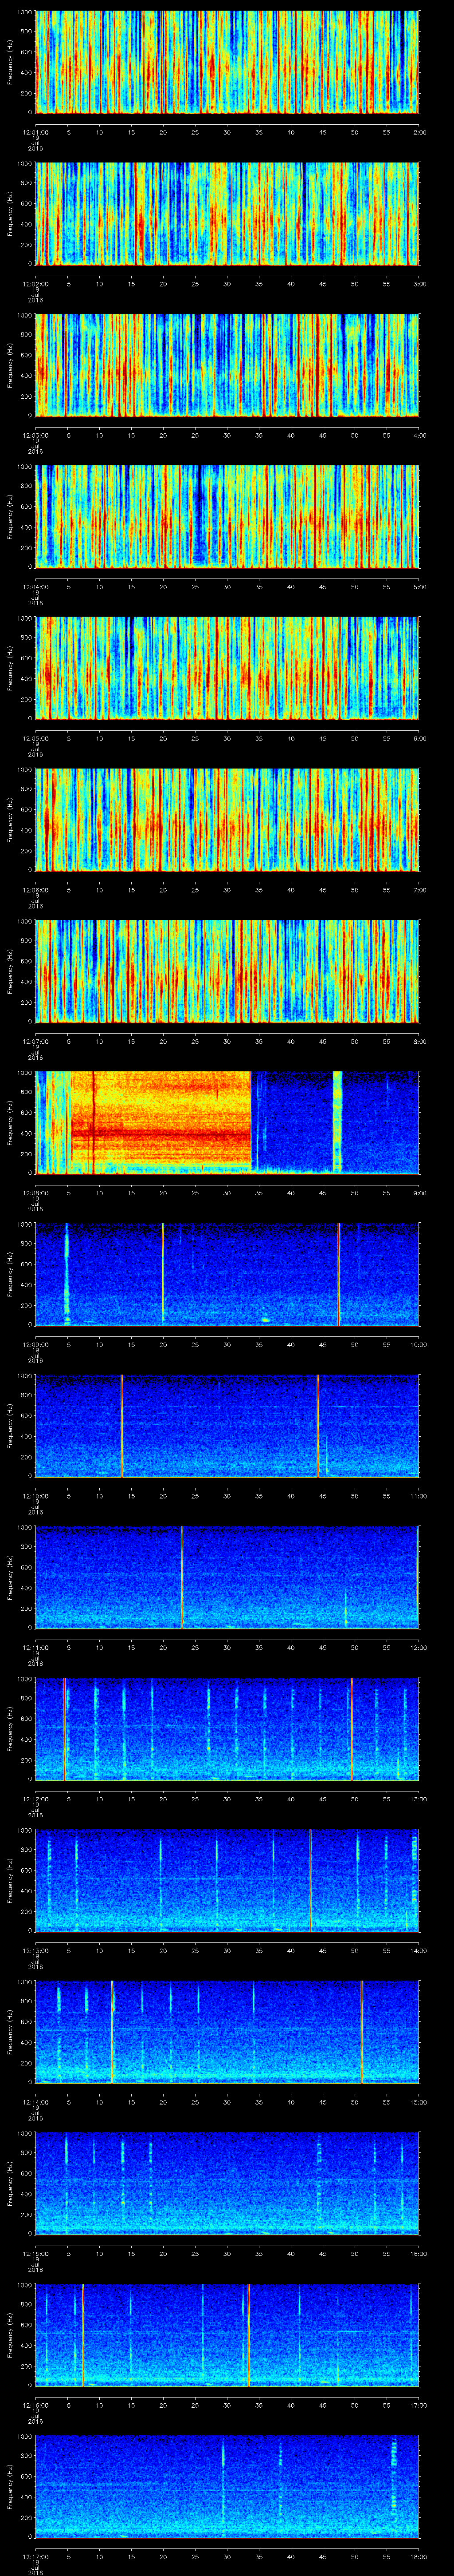Viewport: 454px width, 2576px height.
Task: Click the spectrogram panel starting at 12:07:00
Action: (x=227, y=971)
